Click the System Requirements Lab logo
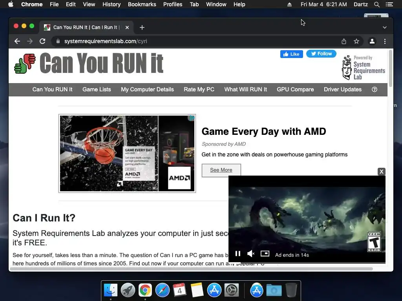Screen dimensions: 402x301 coord(364,68)
